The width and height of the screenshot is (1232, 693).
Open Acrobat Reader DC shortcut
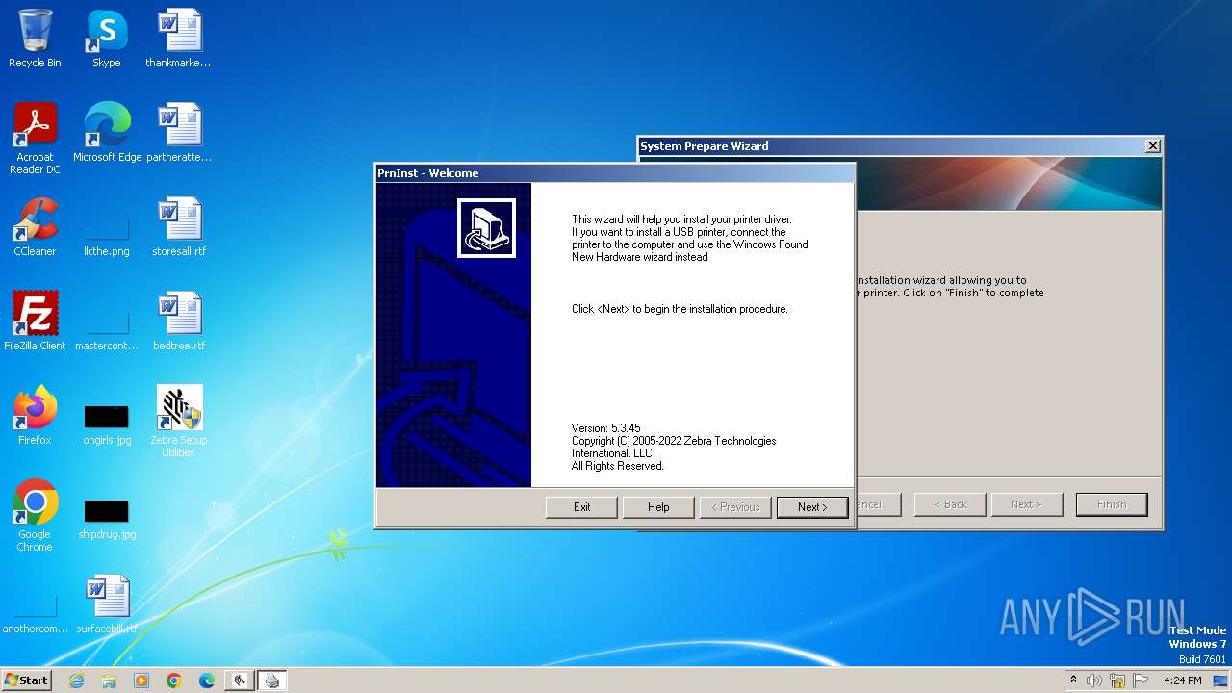[x=35, y=139]
